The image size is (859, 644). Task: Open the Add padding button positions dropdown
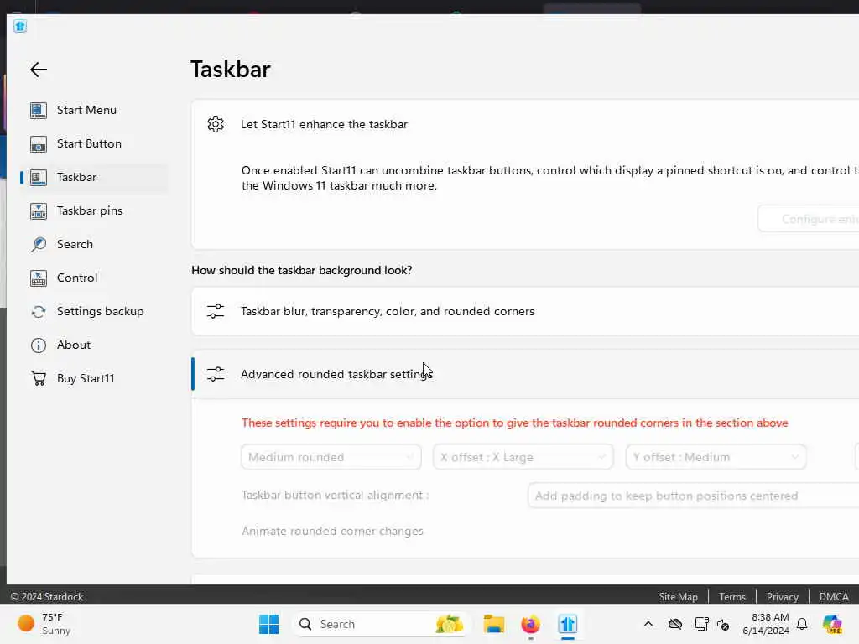[x=694, y=496]
